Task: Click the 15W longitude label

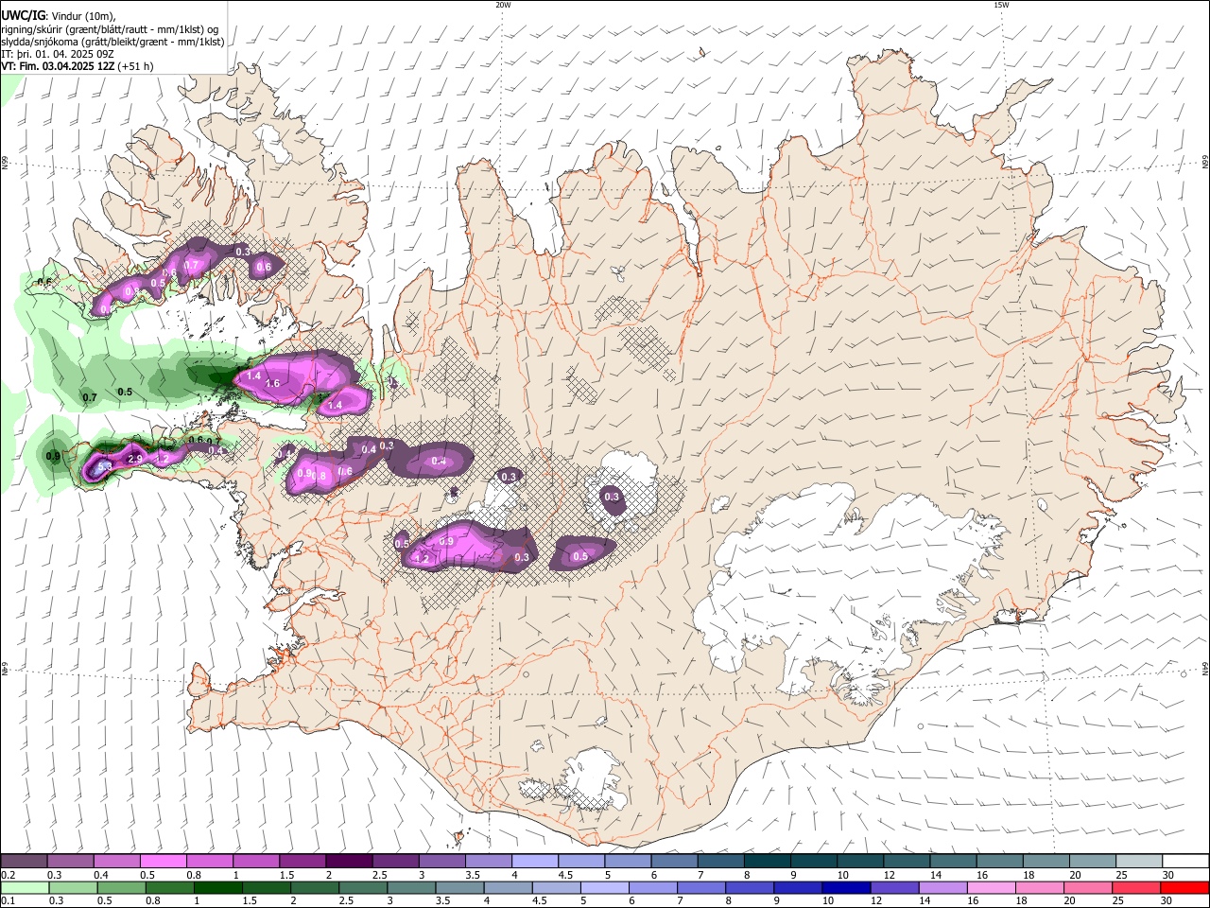Action: click(x=1001, y=5)
